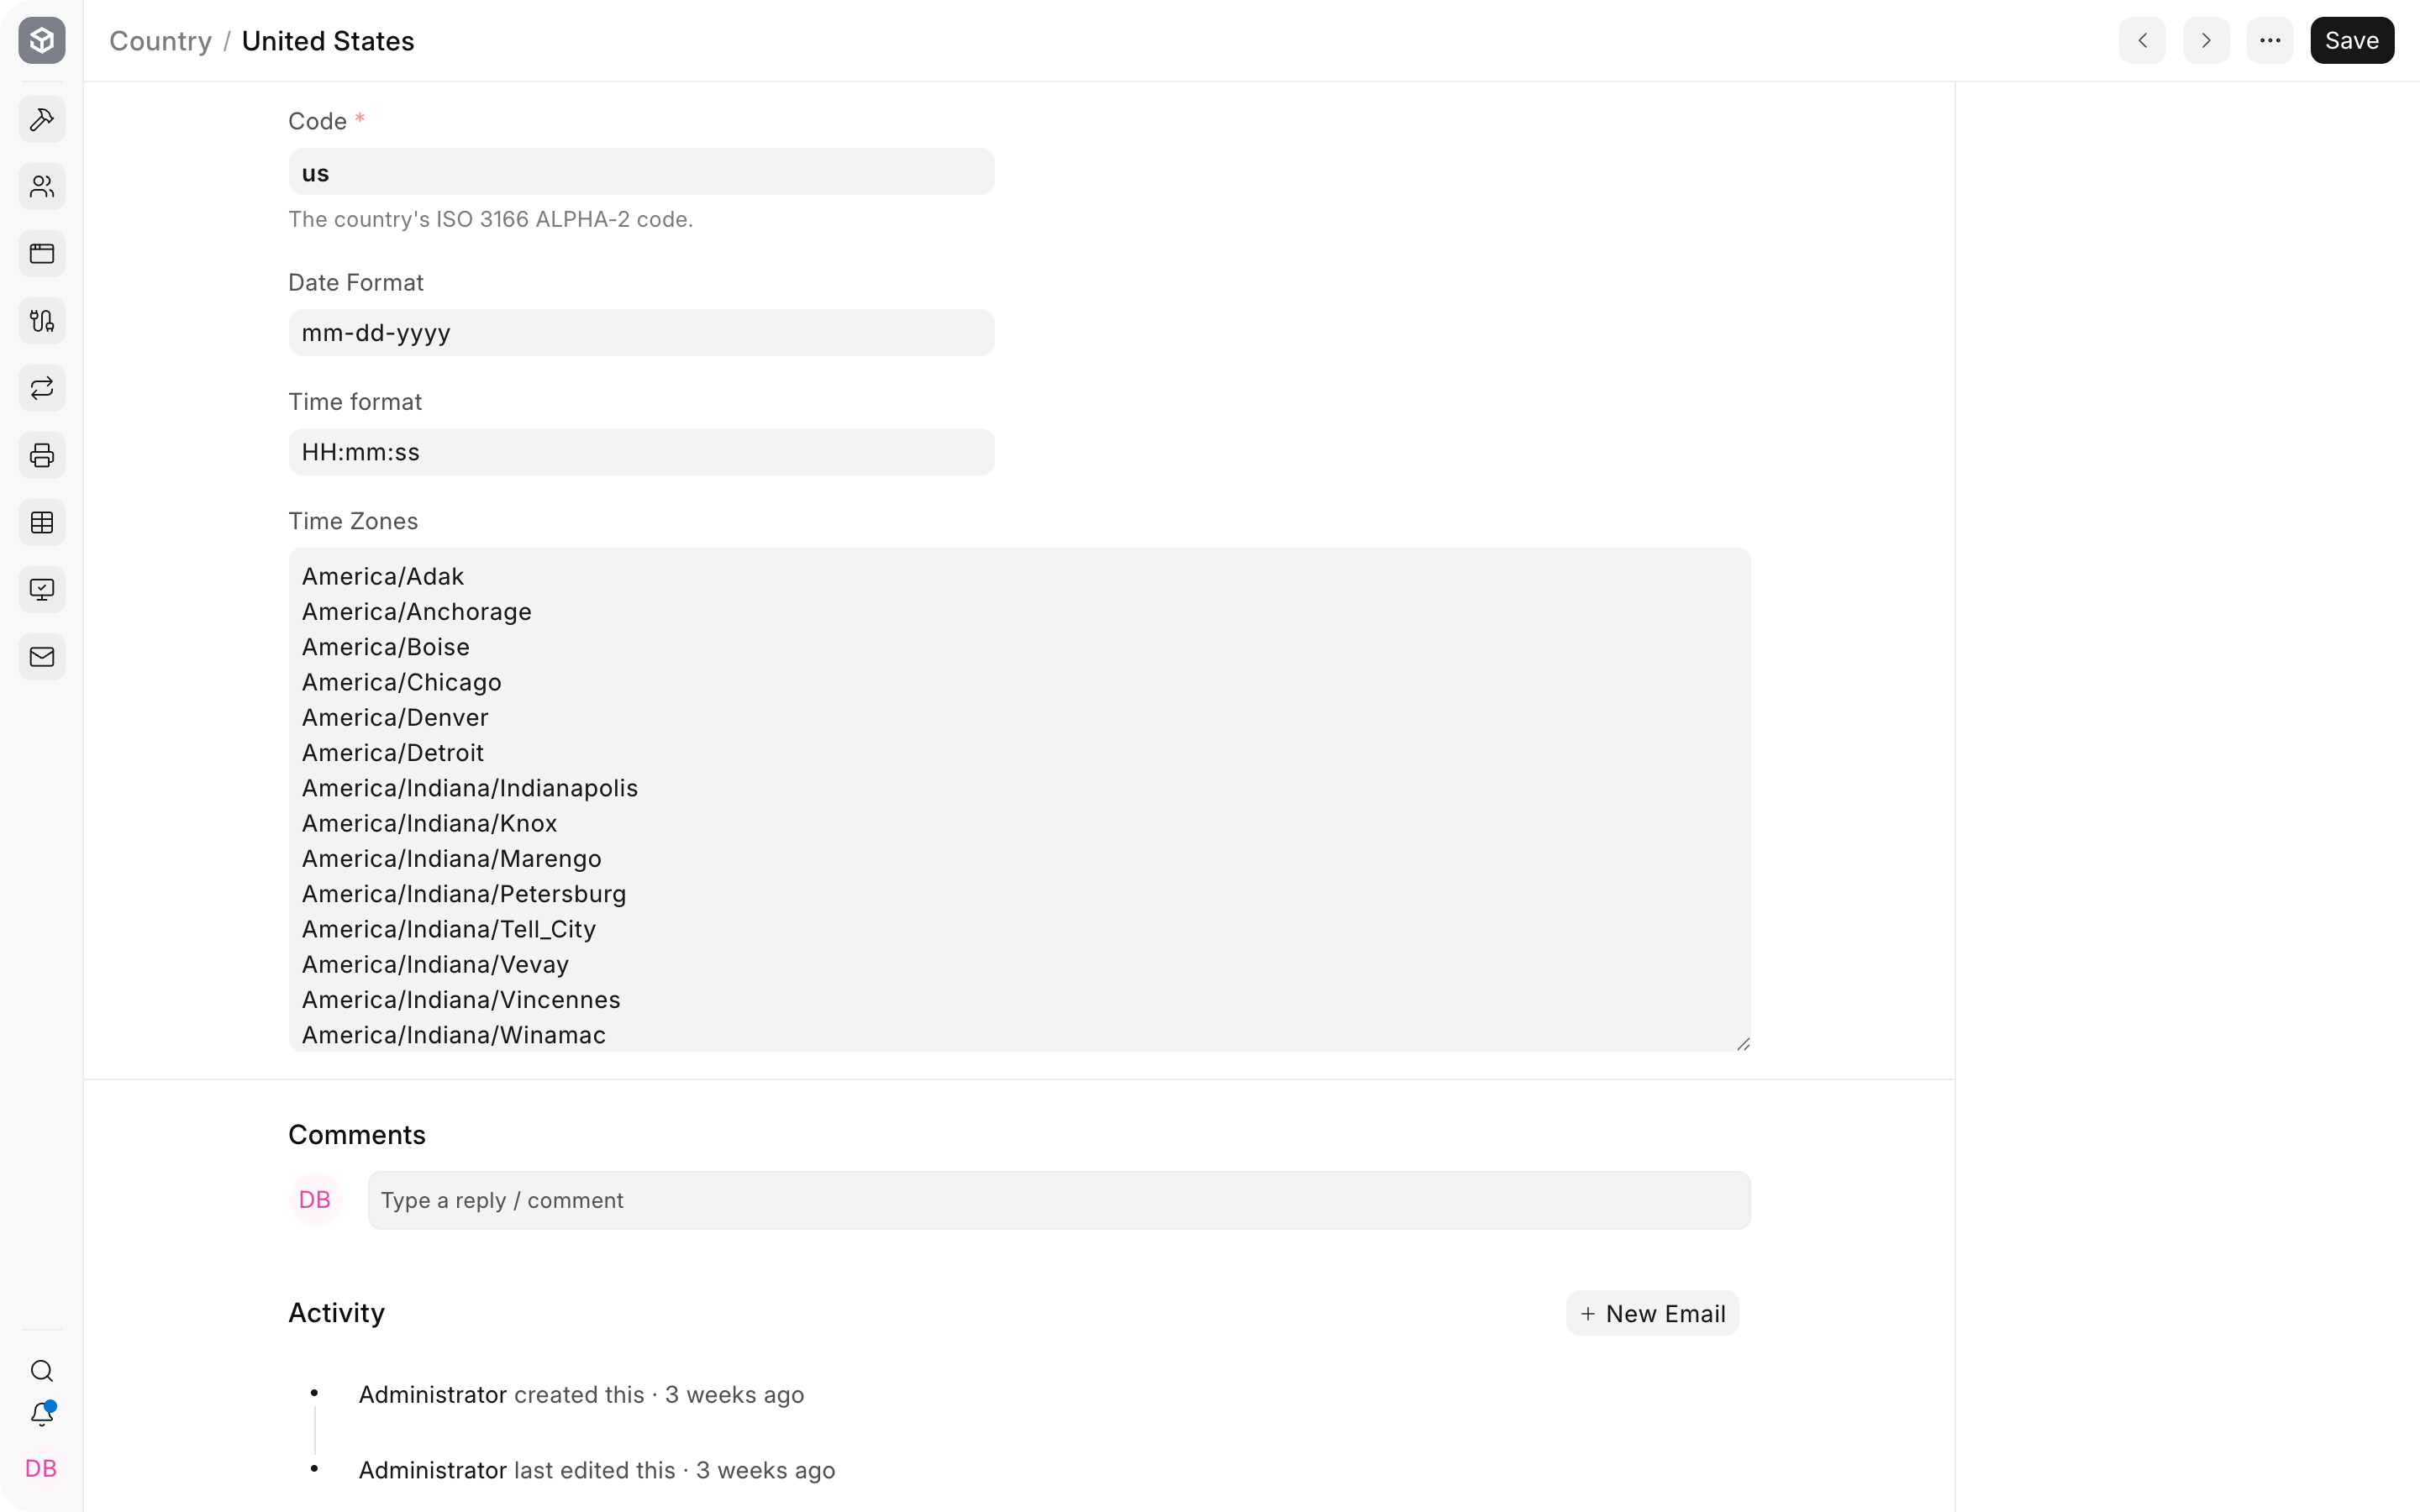Open the website window sidebar icon

point(42,254)
